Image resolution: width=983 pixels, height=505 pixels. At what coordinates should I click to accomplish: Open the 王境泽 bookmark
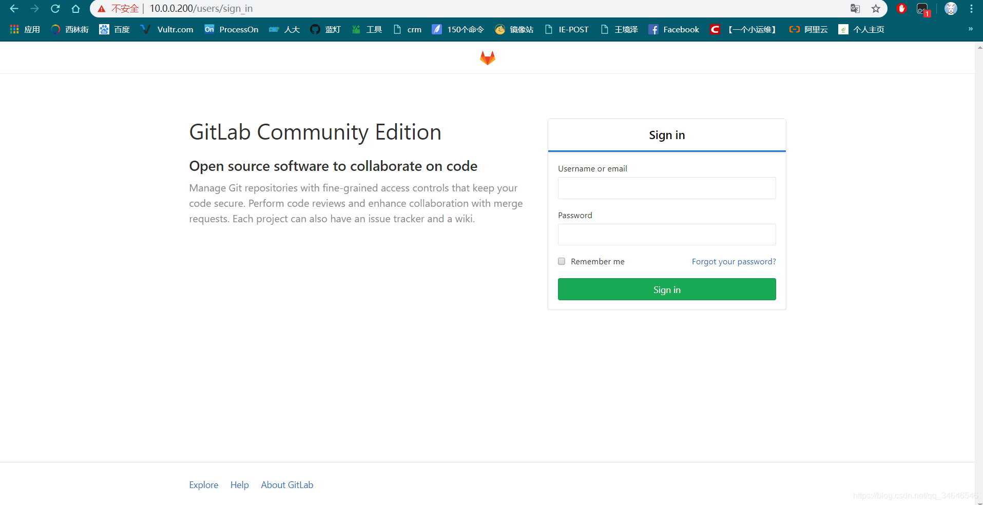(619, 29)
